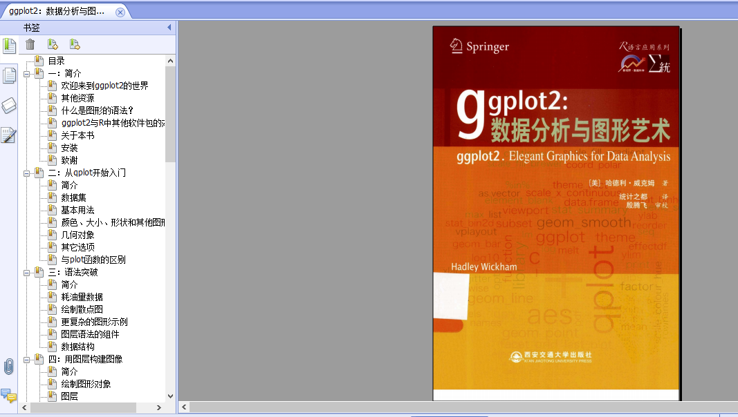
Task: Open the layers panel icon in sidebar
Action: tap(9, 106)
